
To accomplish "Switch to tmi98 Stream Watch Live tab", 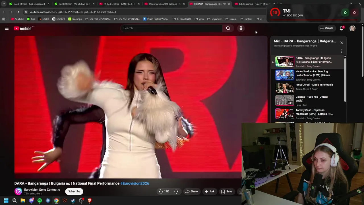I will [x=74, y=4].
